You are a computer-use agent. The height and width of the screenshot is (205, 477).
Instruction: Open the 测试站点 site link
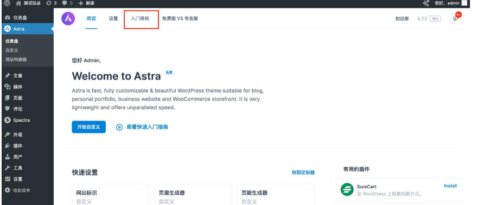(x=28, y=3)
